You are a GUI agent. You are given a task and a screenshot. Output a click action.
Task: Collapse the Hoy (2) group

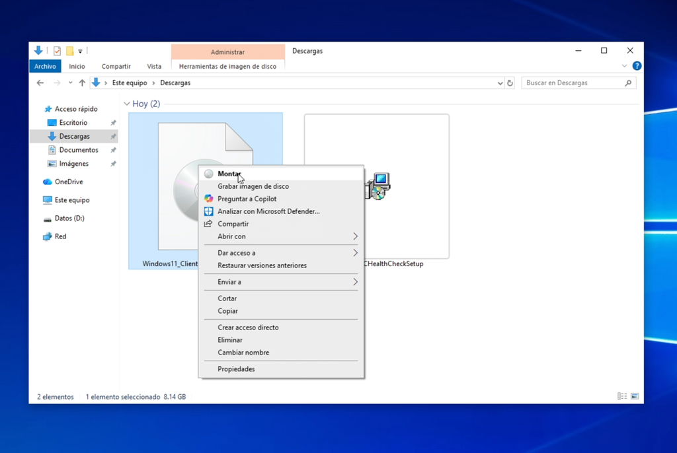point(126,104)
